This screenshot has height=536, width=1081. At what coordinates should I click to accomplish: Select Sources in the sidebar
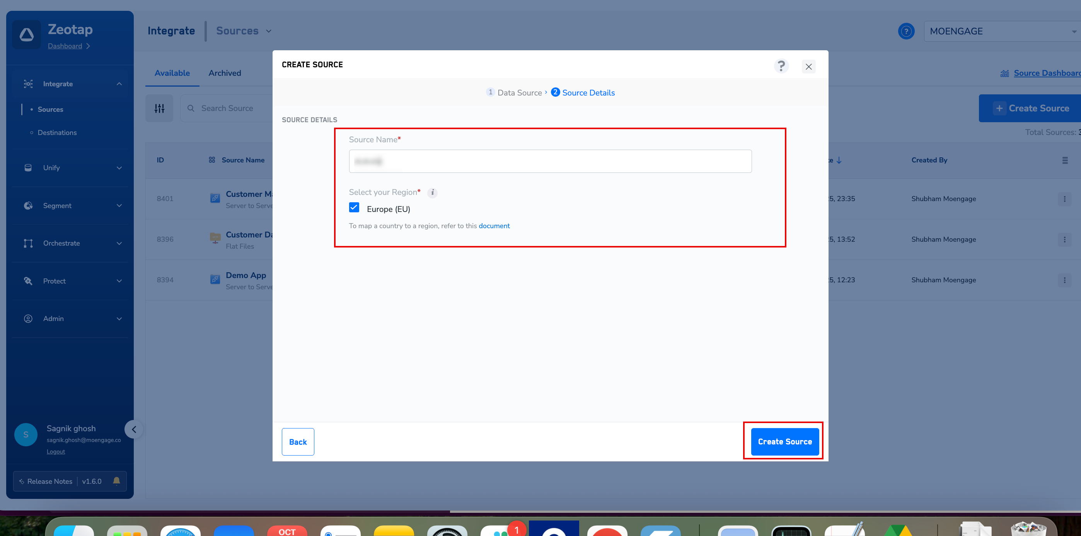click(x=50, y=109)
